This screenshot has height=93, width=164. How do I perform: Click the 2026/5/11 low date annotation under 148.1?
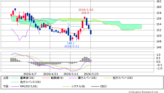tap(72, 46)
